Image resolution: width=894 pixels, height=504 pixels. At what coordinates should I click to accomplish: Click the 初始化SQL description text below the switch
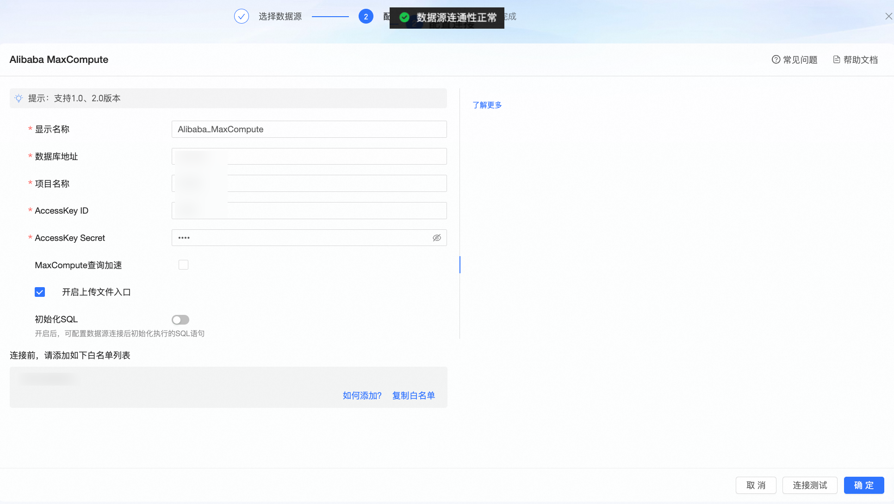[x=120, y=334]
